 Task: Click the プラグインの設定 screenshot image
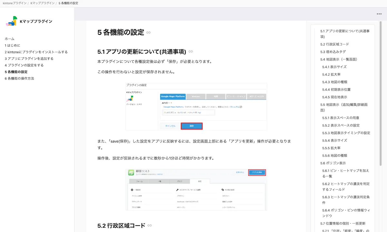(196, 107)
